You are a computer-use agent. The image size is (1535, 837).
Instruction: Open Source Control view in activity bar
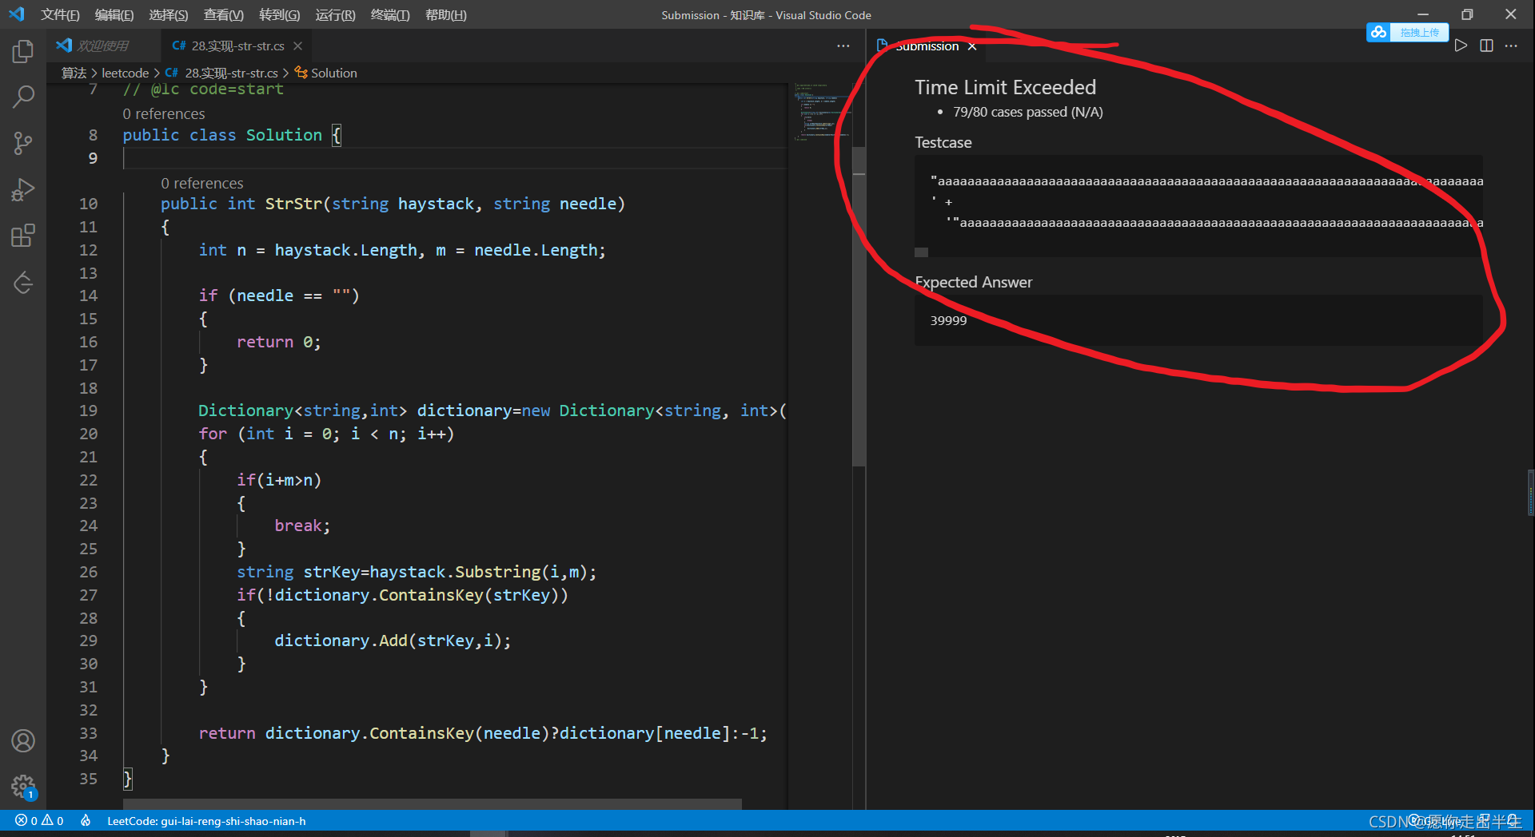tap(23, 144)
